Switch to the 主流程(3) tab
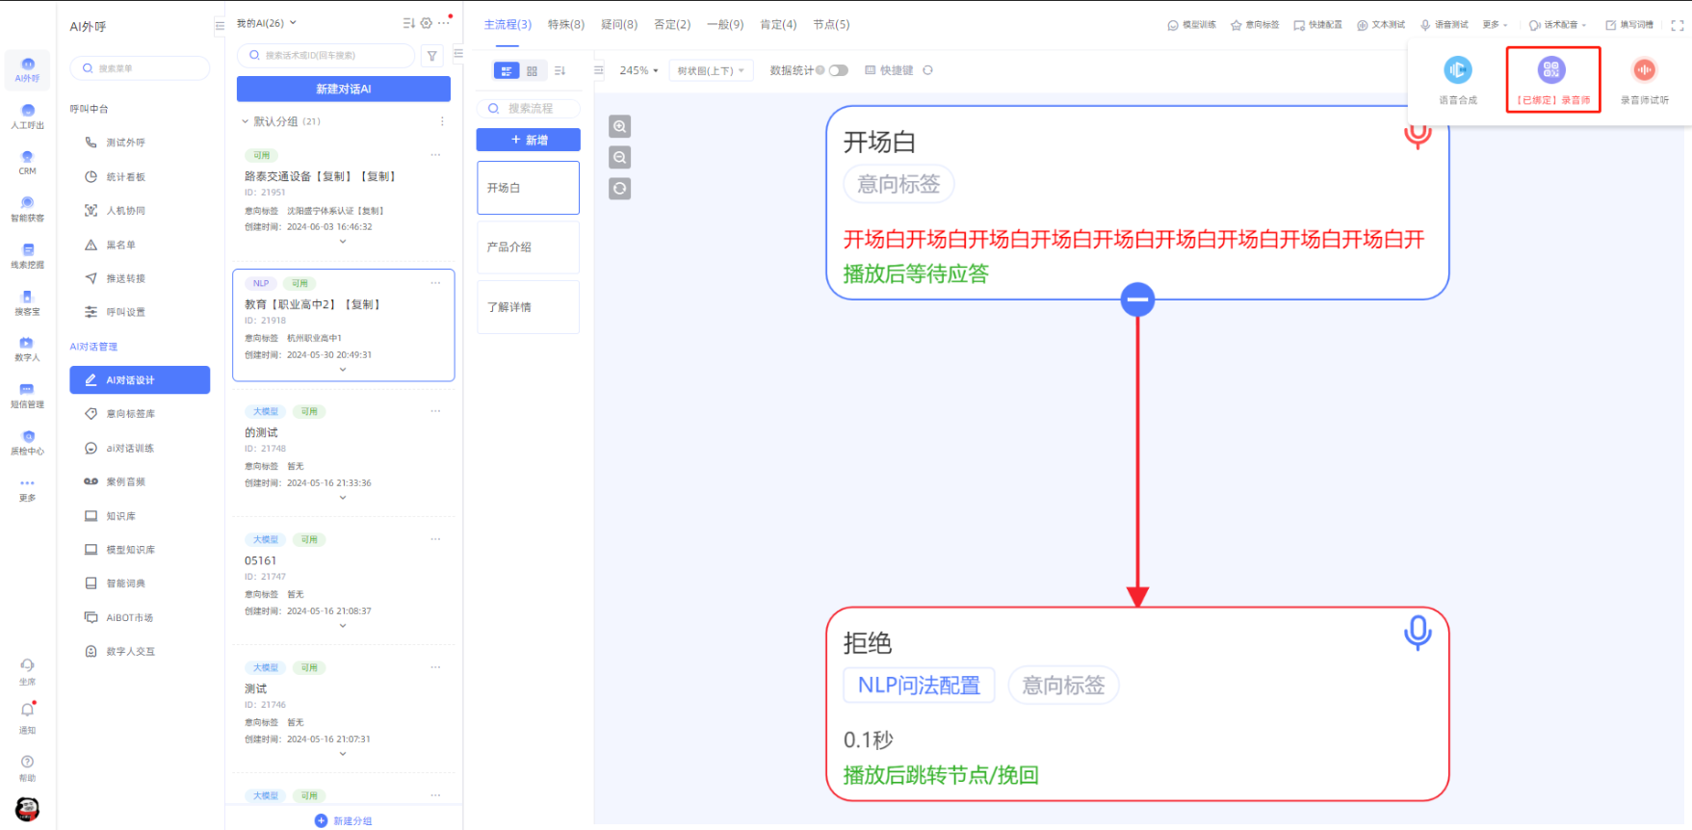 click(508, 24)
